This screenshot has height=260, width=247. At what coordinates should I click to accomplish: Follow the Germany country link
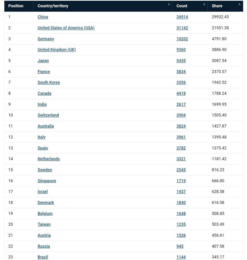pos(46,39)
